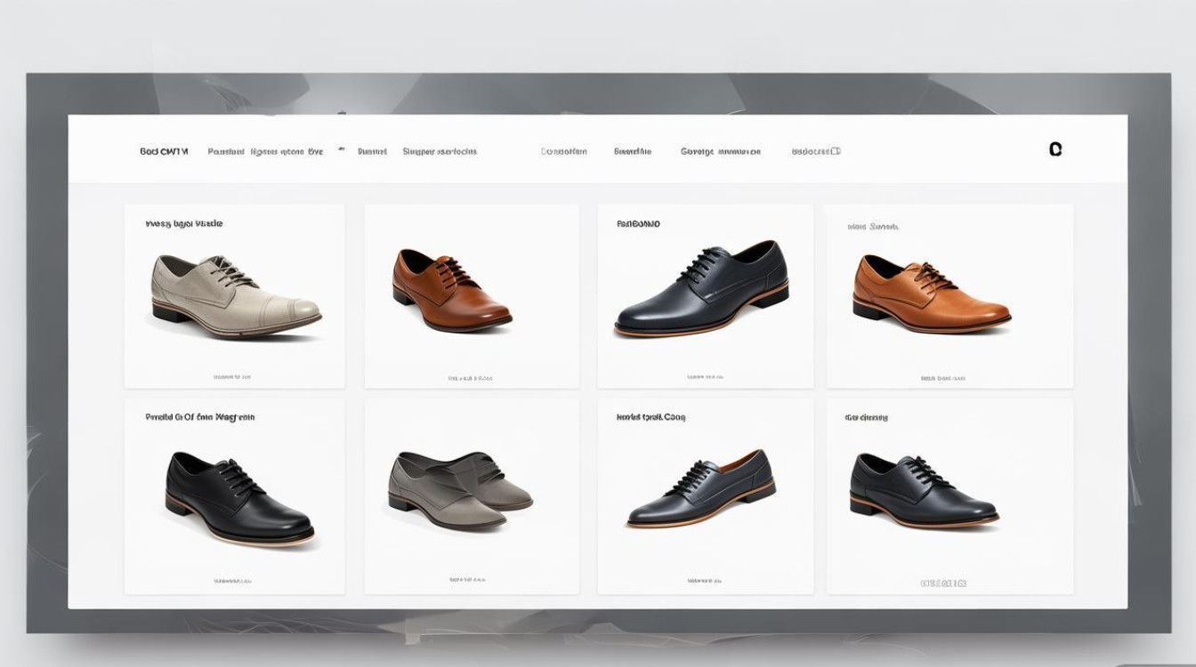Click the title above the tan shoe
Screen dimensions: 1196x667
873,227
